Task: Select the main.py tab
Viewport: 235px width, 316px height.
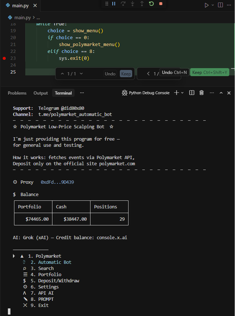Action: [20, 5]
